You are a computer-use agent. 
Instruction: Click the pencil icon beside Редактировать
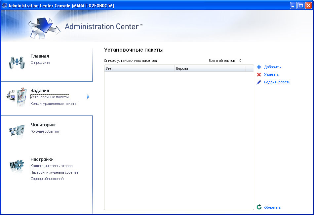(x=259, y=82)
